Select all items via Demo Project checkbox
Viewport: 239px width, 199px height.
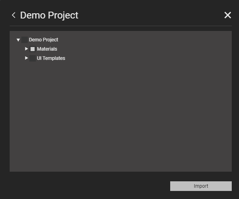(x=25, y=40)
